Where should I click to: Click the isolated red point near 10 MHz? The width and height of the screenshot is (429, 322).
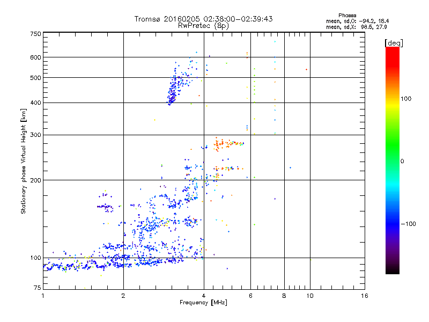point(306,70)
